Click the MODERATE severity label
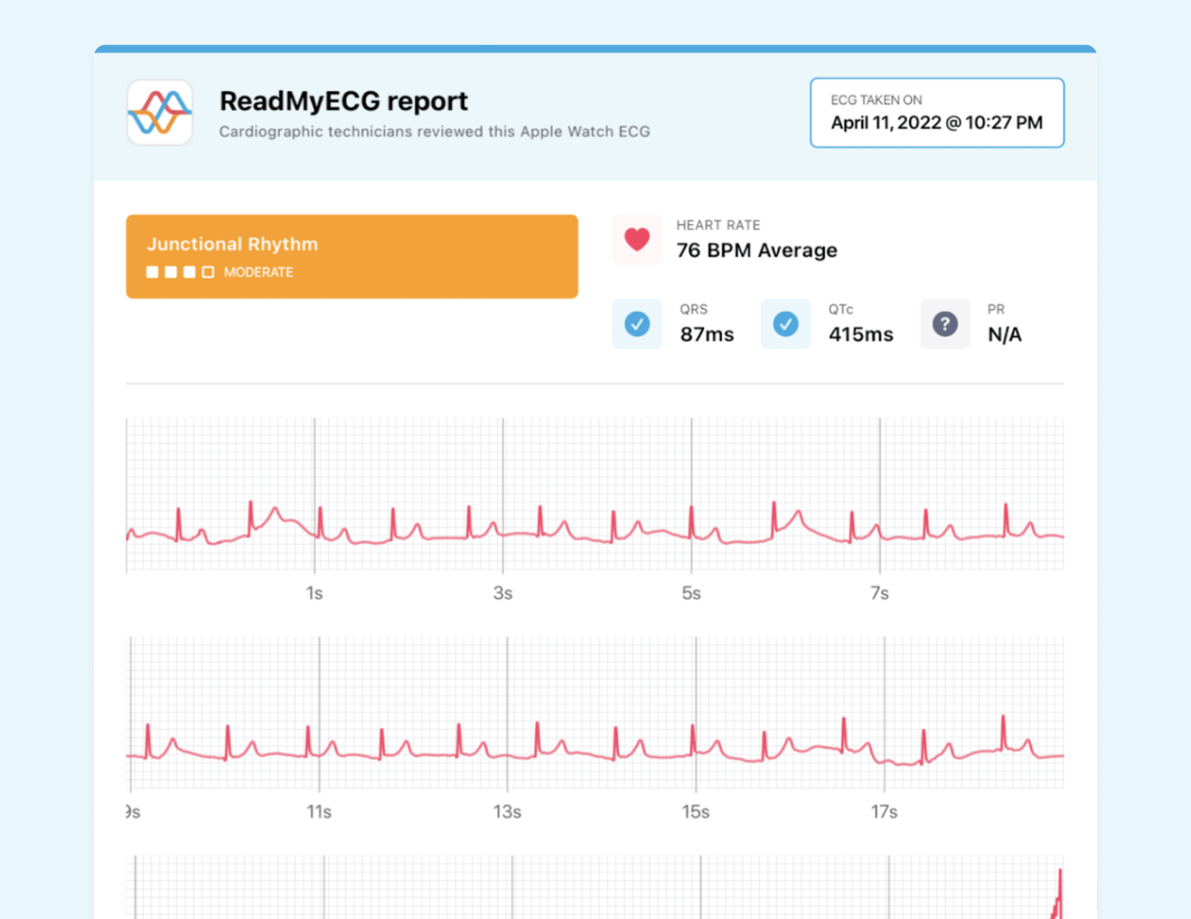Viewport: 1191px width, 919px height. [259, 272]
